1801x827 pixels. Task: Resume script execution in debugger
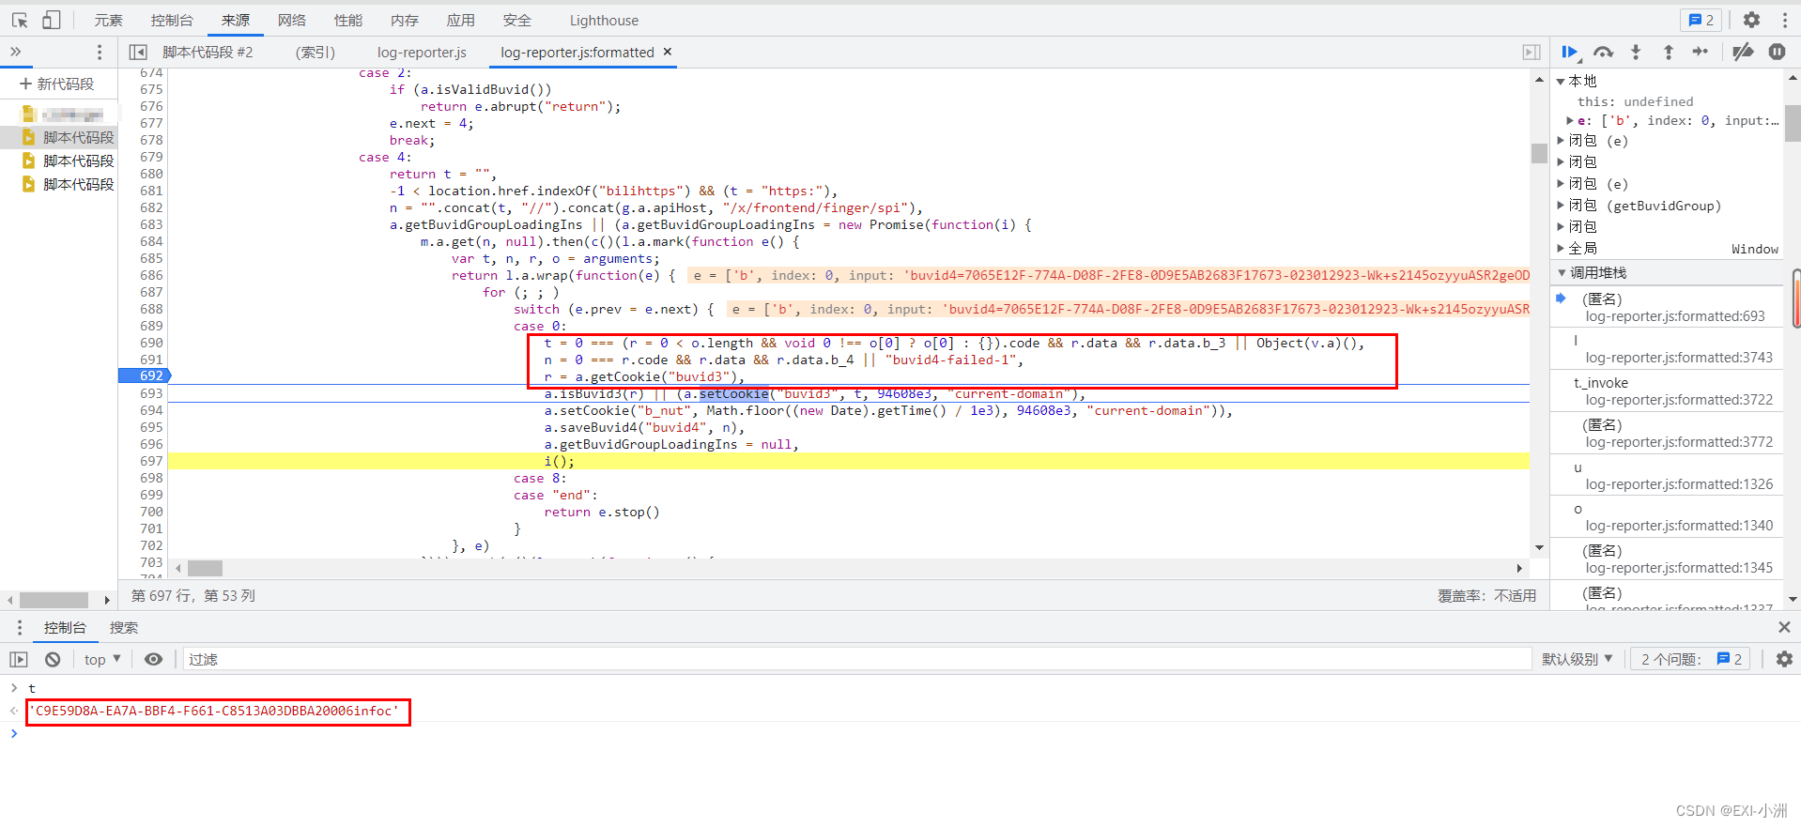click(1569, 53)
